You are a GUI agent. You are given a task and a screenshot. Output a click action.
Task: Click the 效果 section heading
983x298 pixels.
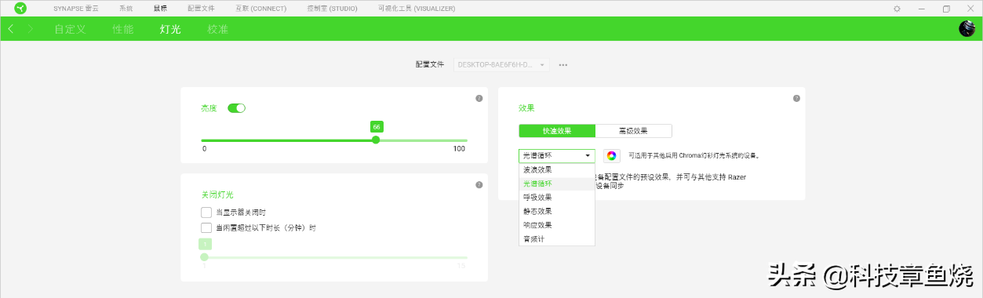(526, 108)
